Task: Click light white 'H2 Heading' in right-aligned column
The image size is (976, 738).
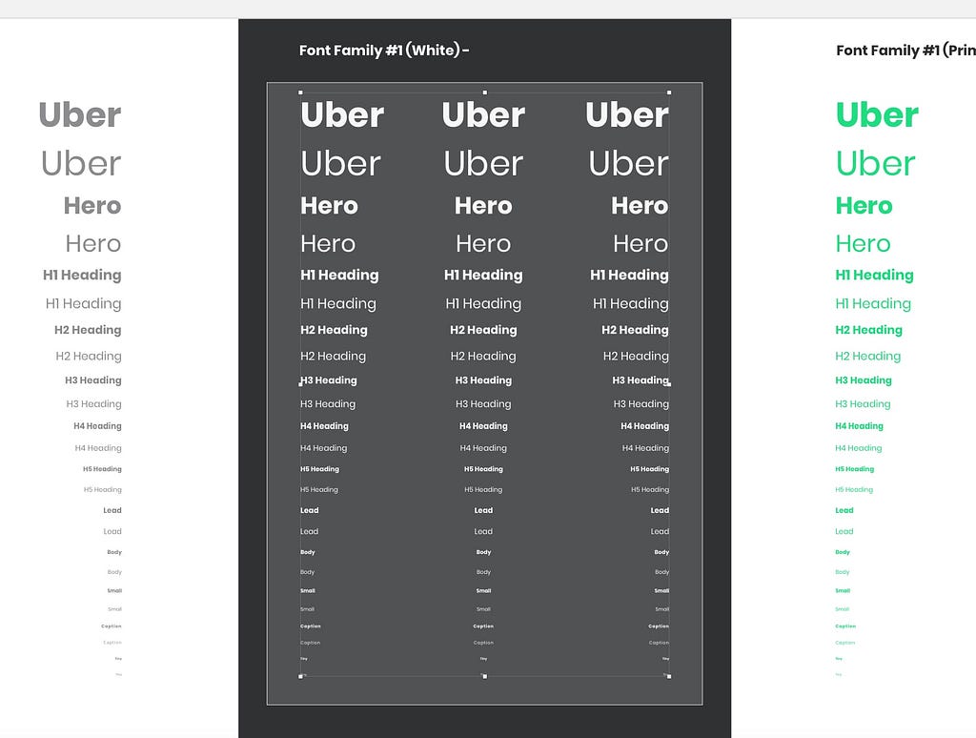Action: click(636, 357)
